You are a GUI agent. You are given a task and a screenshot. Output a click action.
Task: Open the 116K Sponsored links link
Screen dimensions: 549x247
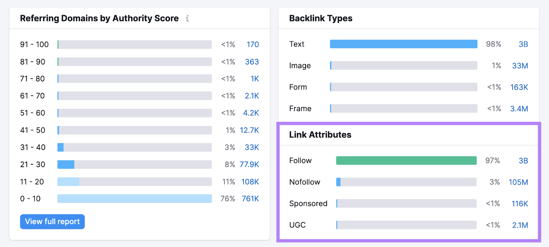click(x=520, y=203)
